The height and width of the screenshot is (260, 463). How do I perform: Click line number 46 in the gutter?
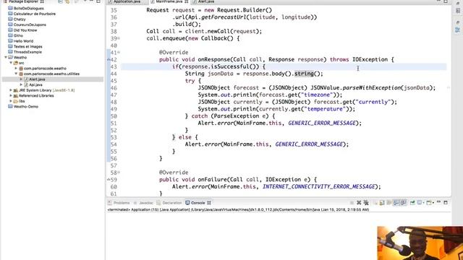pos(114,88)
